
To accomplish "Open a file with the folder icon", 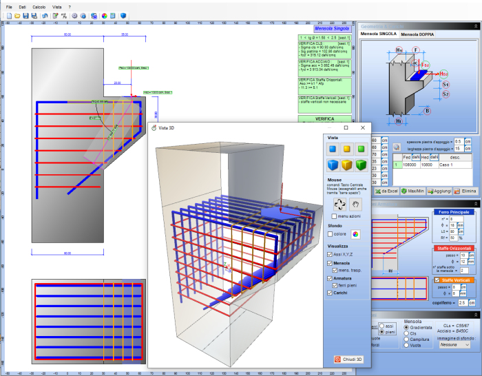I will click(17, 16).
